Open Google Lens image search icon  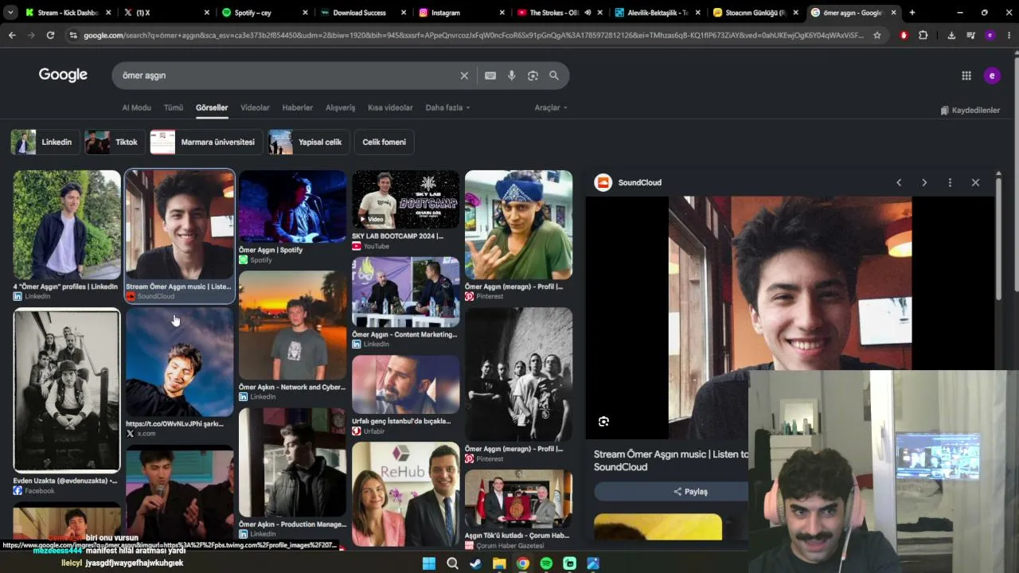[533, 76]
